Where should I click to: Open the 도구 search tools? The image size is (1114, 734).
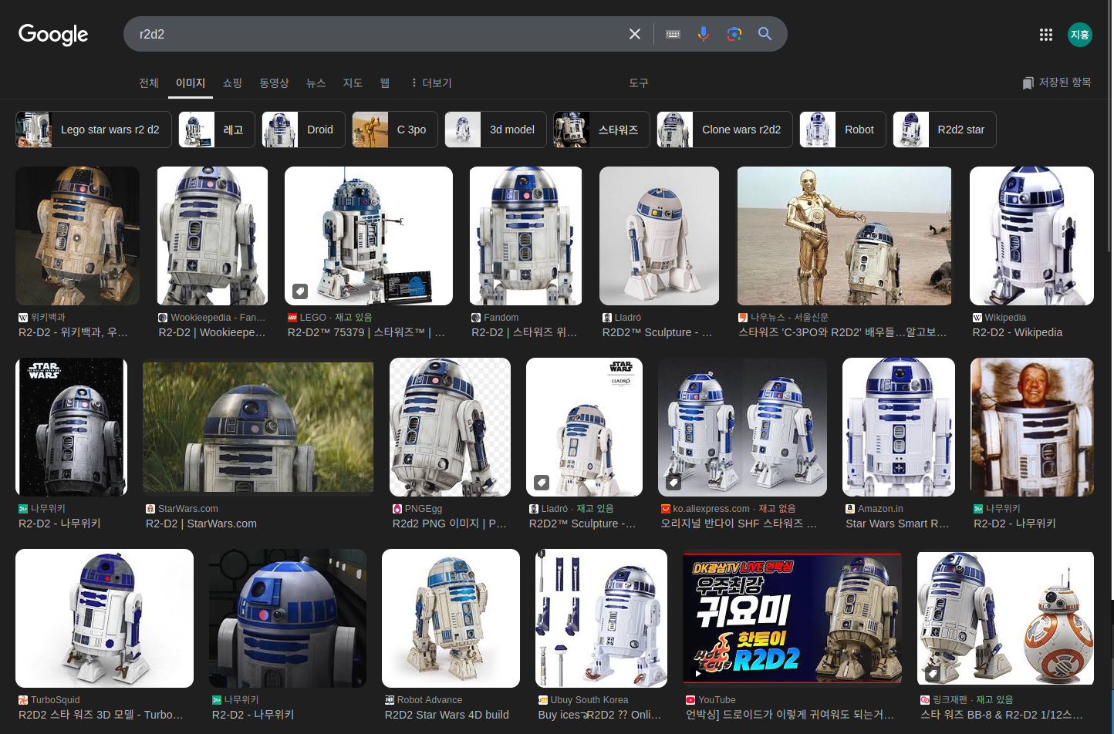tap(639, 82)
